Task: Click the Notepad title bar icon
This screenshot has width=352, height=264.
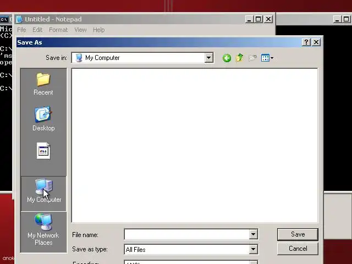Action: point(19,19)
